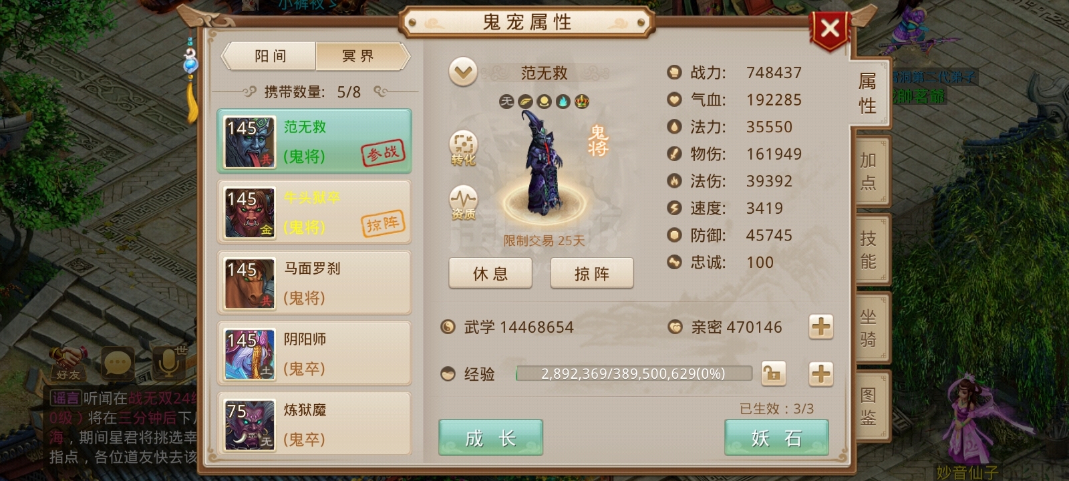Open the 成长 growth button

click(x=490, y=438)
